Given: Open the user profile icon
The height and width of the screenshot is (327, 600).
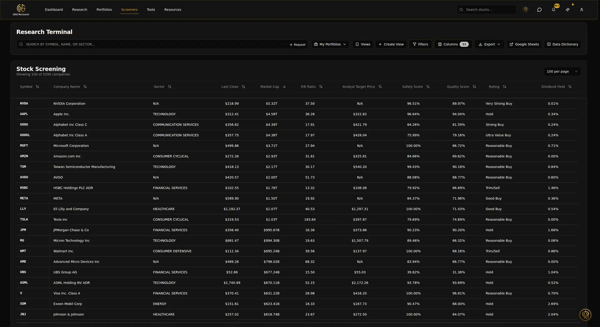Looking at the screenshot, I should (x=582, y=10).
